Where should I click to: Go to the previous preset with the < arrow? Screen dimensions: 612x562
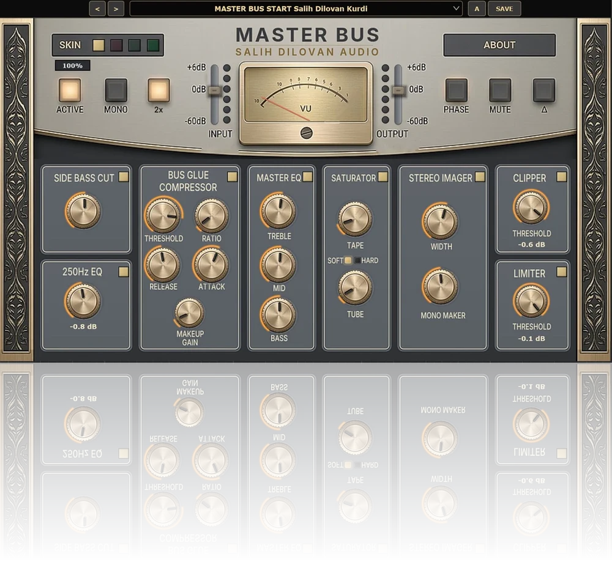coord(97,9)
